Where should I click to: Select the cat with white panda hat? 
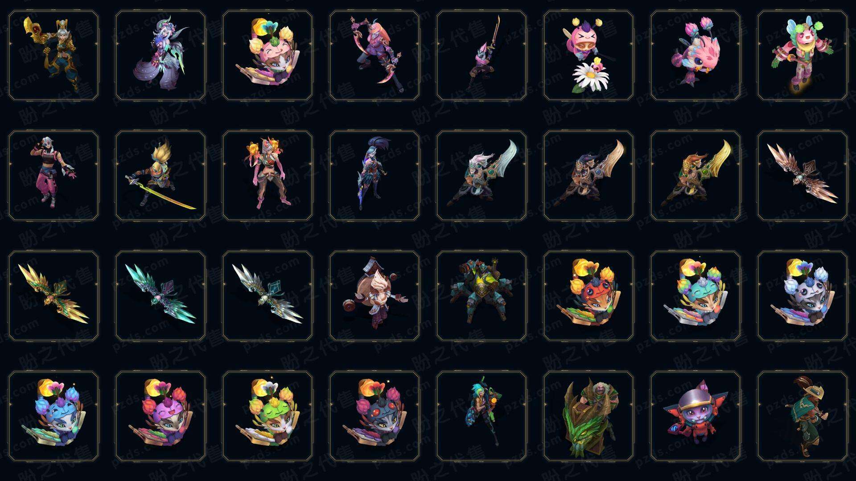(802, 296)
